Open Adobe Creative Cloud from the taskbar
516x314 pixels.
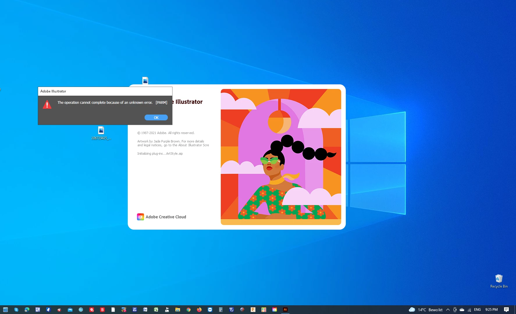tap(275, 310)
